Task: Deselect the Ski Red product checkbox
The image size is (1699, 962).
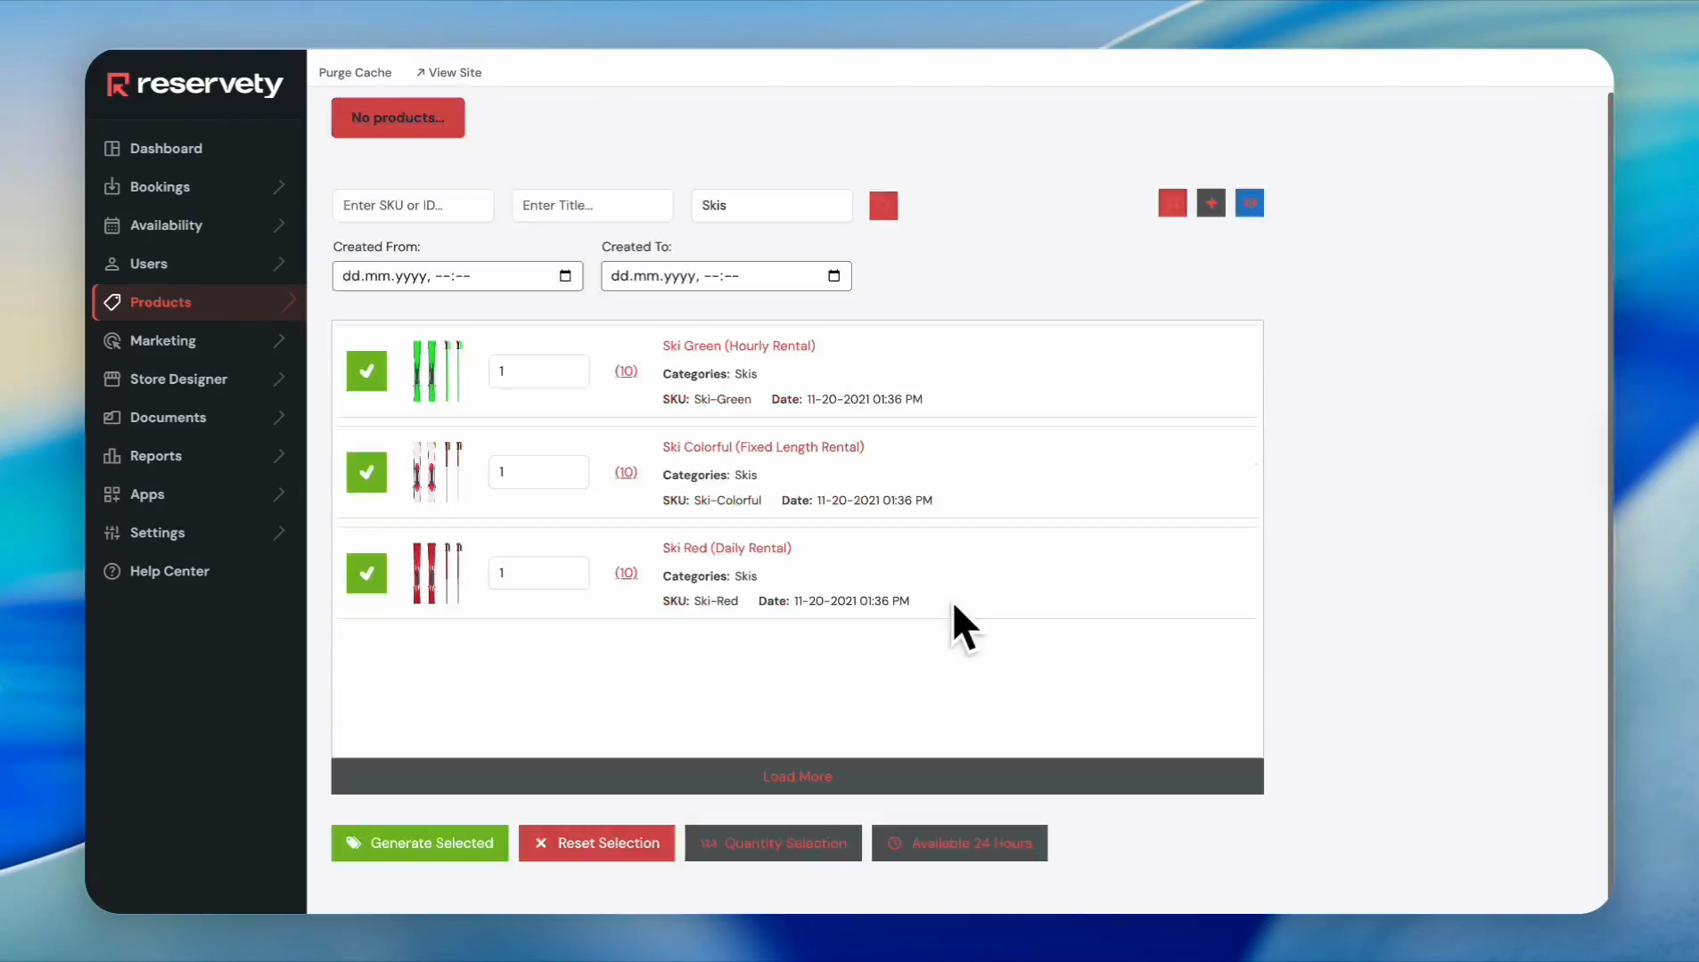Action: [366, 573]
